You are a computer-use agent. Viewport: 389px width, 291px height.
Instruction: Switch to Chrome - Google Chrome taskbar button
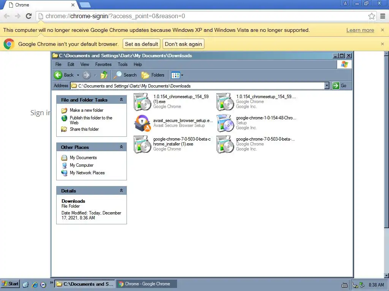pos(147,284)
